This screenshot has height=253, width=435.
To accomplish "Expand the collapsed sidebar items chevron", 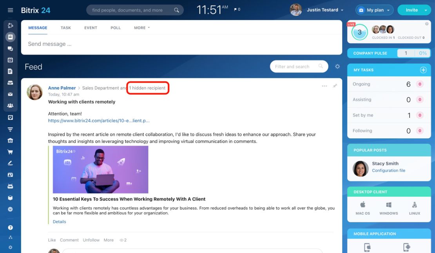I will point(10,209).
